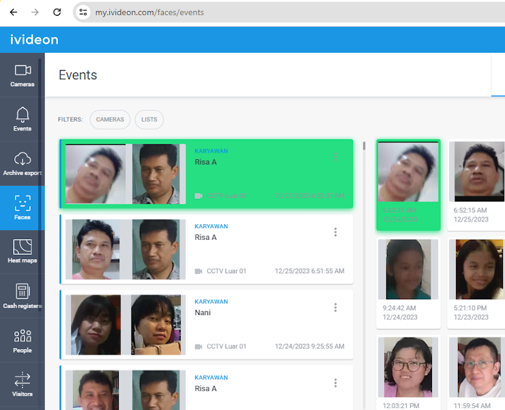Select face card 6:52:15 AM 12/25/2023
The height and width of the screenshot is (410, 505).
[476, 185]
